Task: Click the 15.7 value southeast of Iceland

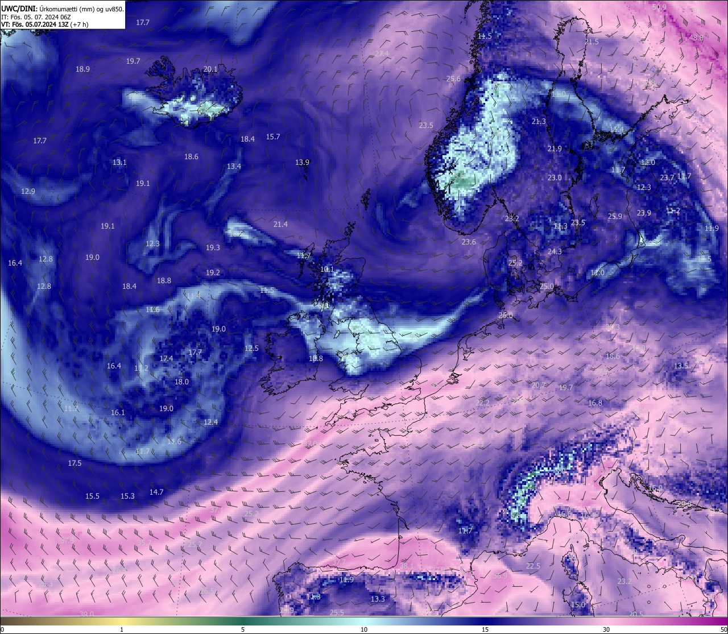Action: tap(273, 136)
